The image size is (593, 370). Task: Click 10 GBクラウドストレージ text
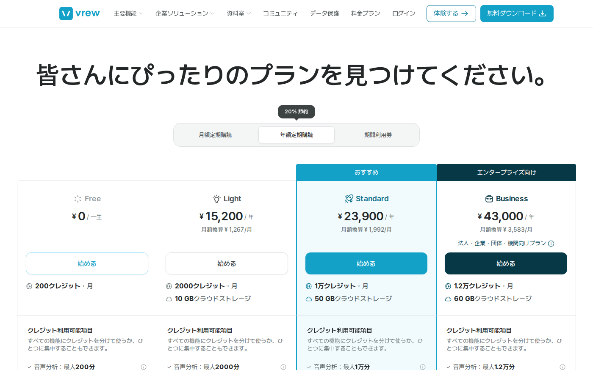[213, 299]
